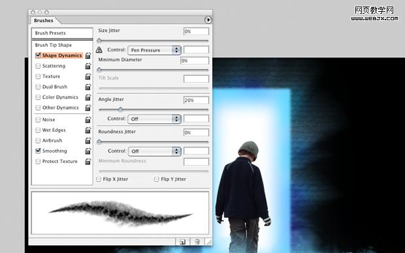Click the Angle Jitter 20% field
The height and width of the screenshot is (253, 405).
click(x=196, y=100)
